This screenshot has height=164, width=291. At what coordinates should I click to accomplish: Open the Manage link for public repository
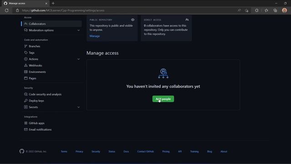95,36
